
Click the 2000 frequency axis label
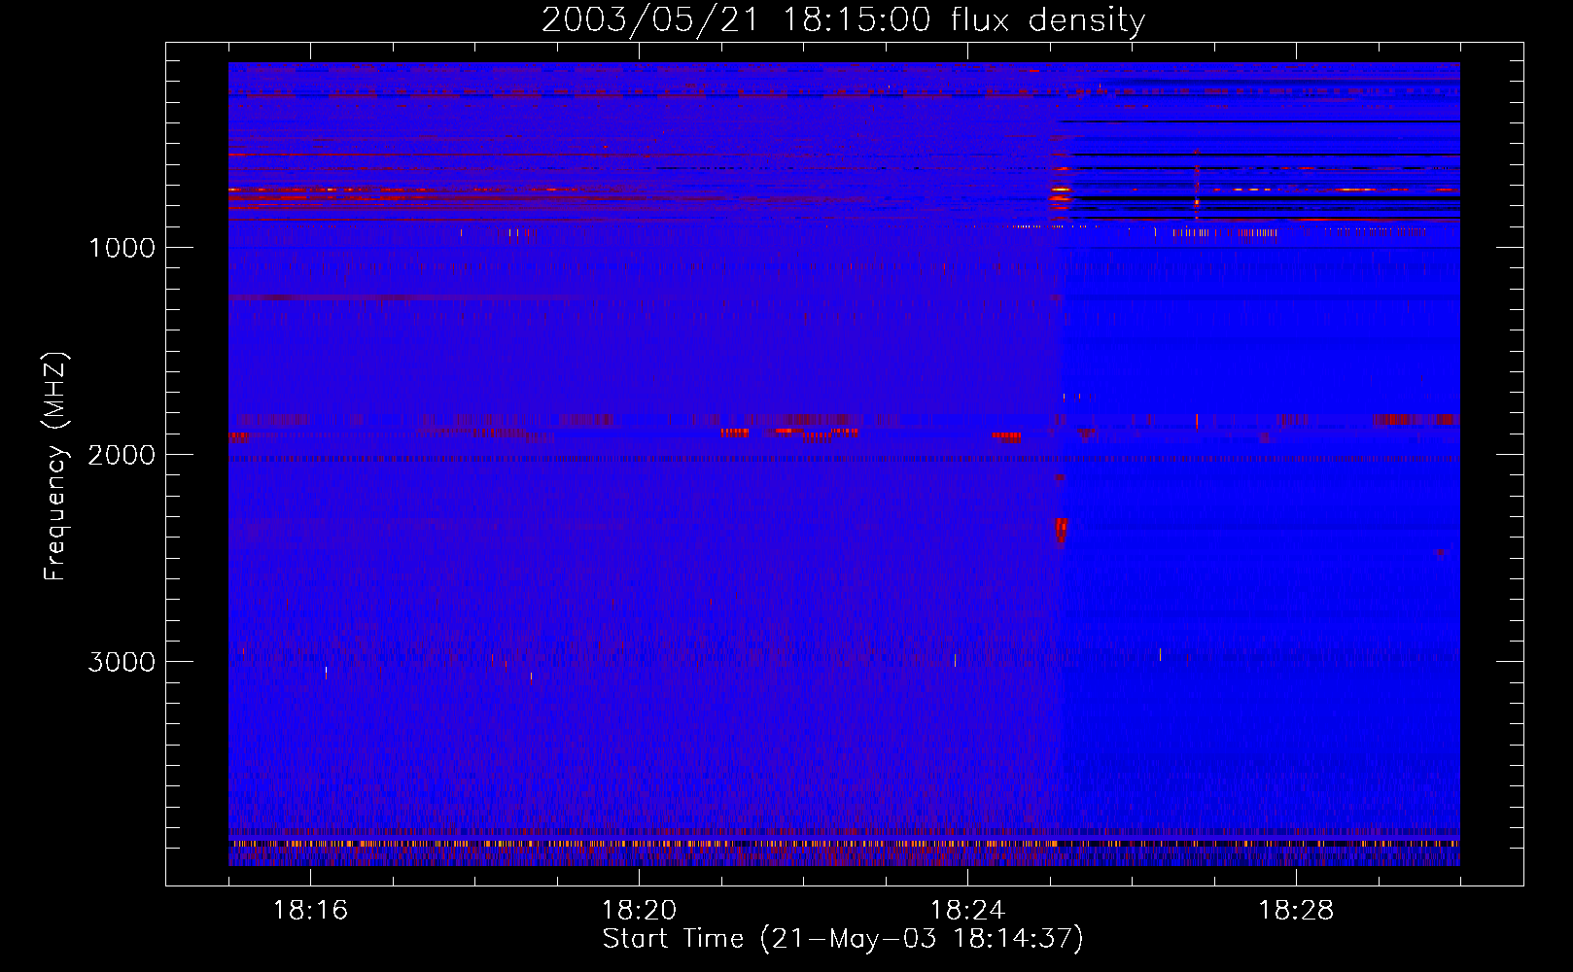click(x=122, y=455)
